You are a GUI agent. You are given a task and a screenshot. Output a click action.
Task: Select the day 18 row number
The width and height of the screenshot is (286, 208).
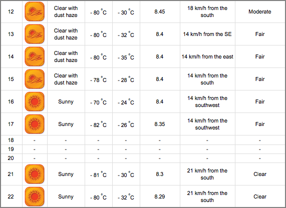11,140
